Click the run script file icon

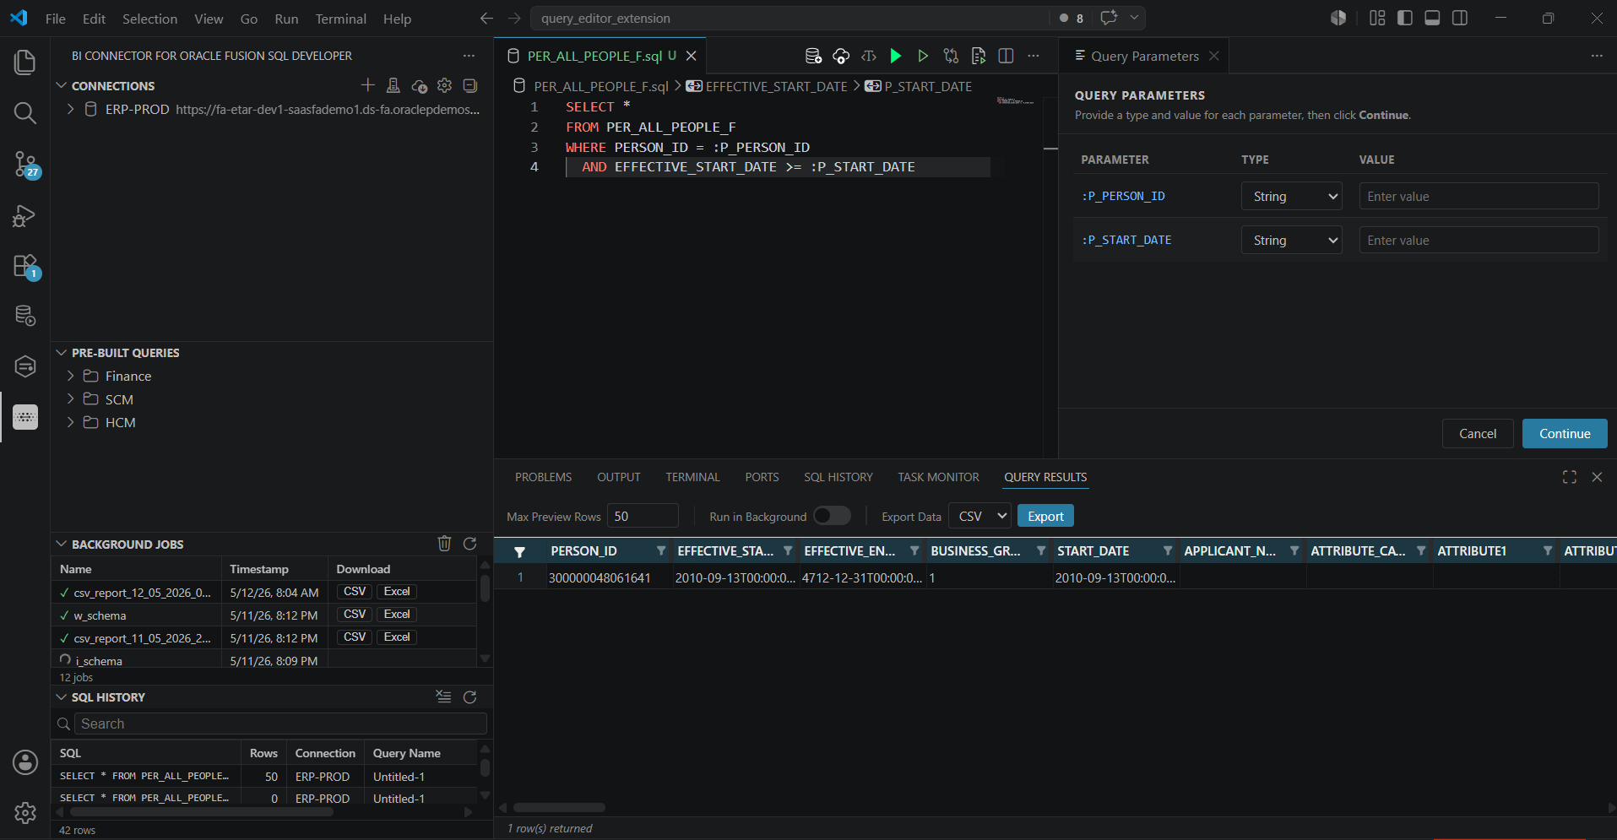979,56
